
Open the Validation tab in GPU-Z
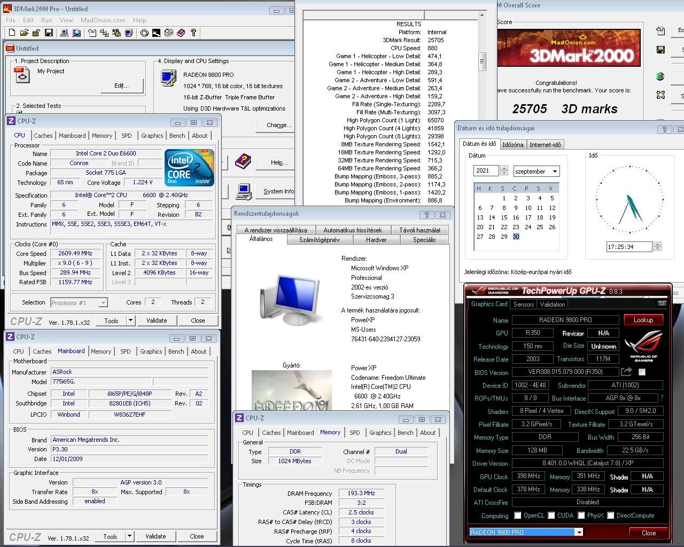(553, 304)
